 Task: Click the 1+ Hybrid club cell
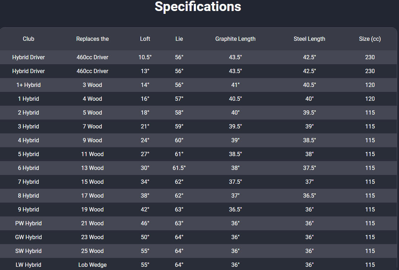(x=28, y=85)
